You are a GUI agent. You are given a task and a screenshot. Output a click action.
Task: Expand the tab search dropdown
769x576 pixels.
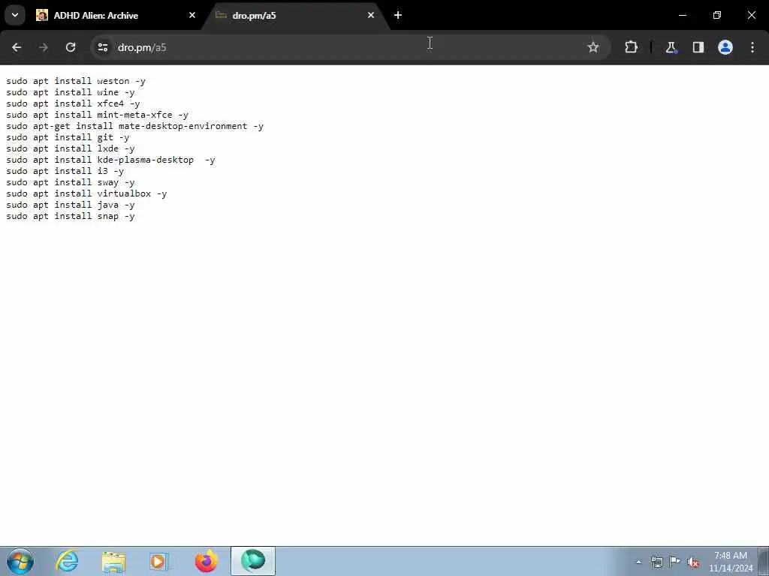15,15
